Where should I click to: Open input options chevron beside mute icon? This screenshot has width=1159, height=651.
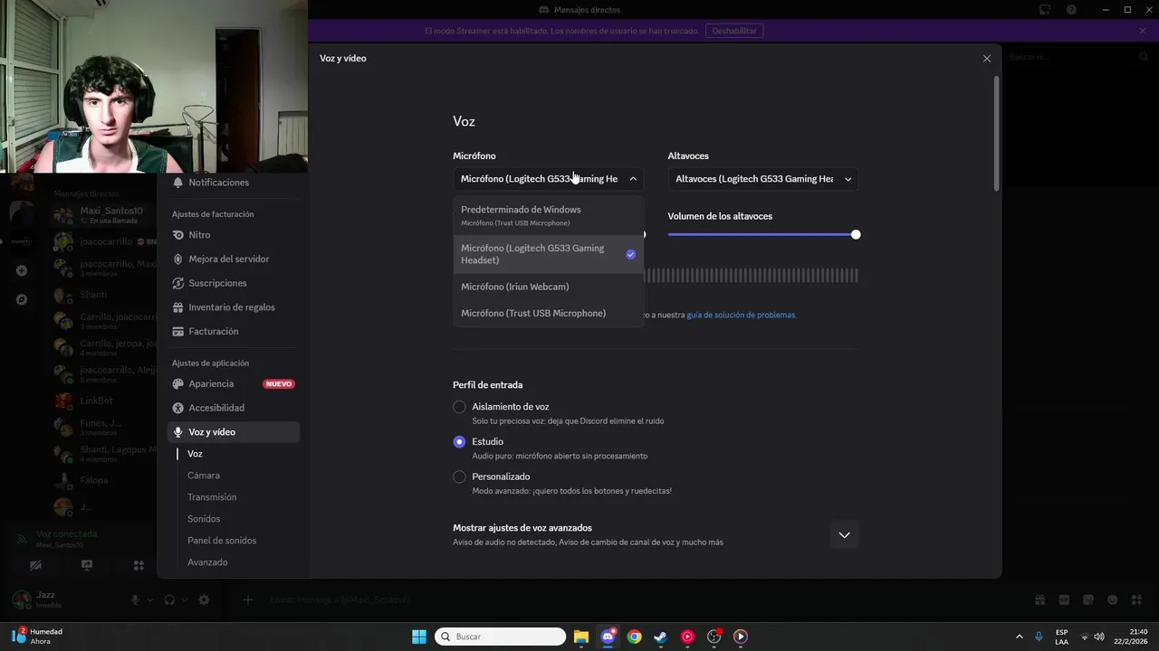point(149,599)
